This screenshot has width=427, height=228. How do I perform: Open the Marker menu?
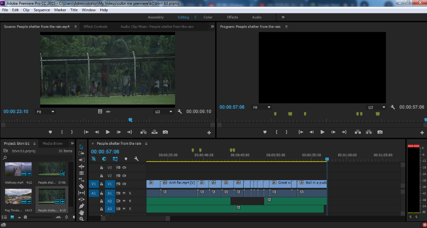pos(60,10)
